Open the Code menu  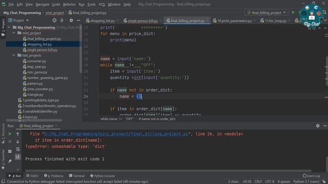pyautogui.click(x=56, y=5)
